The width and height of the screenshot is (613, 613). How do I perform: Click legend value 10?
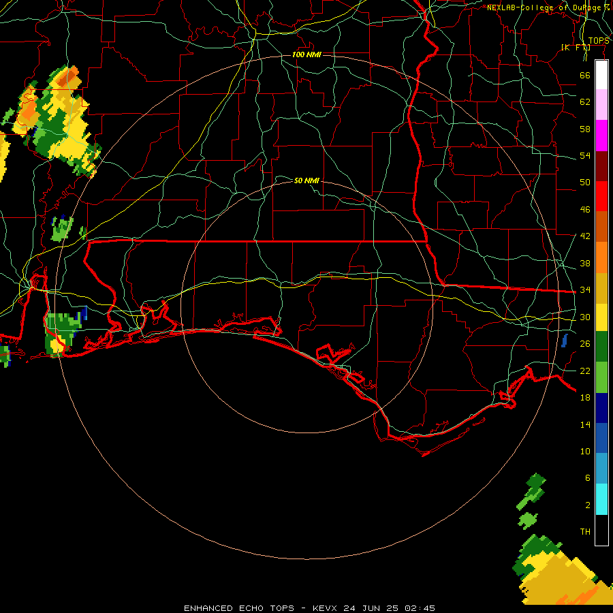tap(585, 451)
